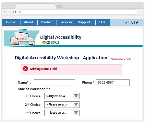Viewport: 146px width, 124px height.
Task: Click the '1st Choice' label
Action: pos(33,96)
